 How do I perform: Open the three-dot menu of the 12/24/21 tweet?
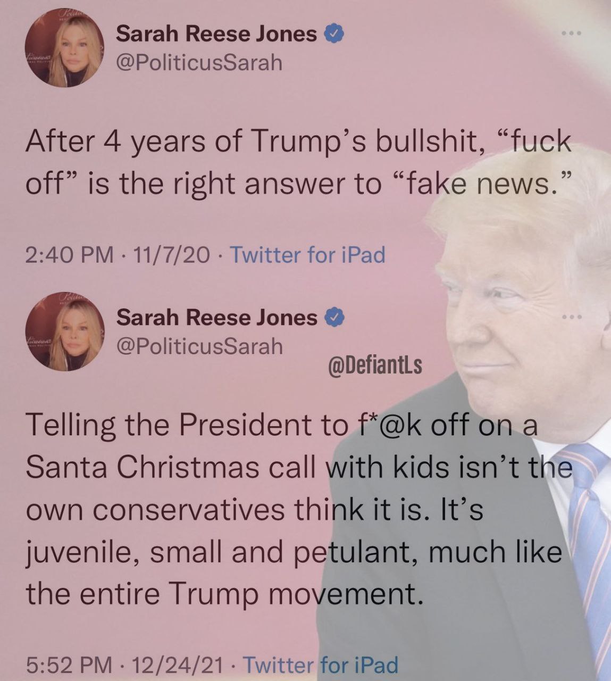pos(573,318)
